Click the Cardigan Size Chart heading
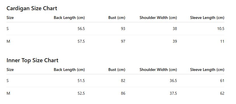The image size is (236, 104). [32, 8]
